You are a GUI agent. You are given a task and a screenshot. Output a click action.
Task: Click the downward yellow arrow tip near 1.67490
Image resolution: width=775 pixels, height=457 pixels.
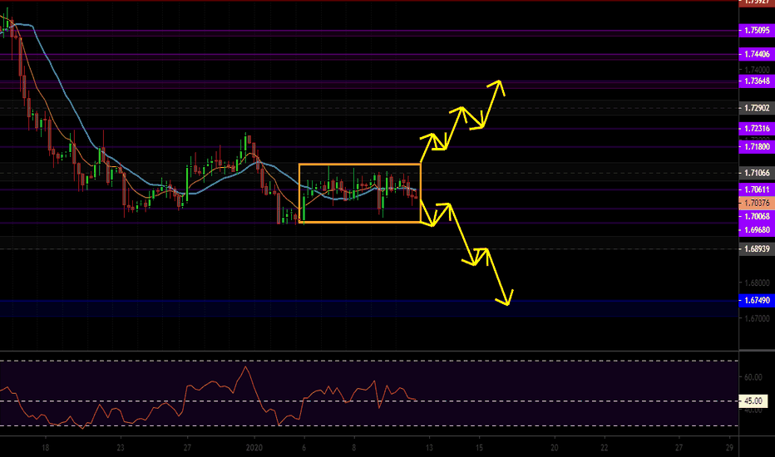tap(507, 304)
